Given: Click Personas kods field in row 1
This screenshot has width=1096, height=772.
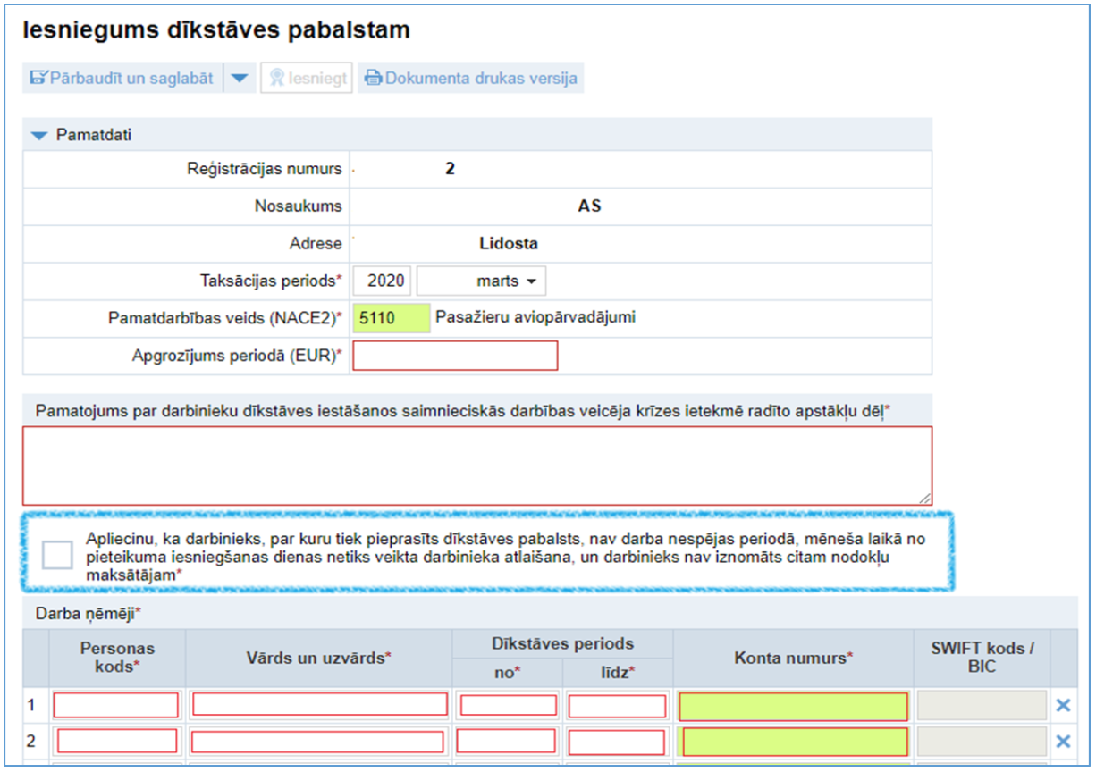Looking at the screenshot, I should pyautogui.click(x=116, y=706).
